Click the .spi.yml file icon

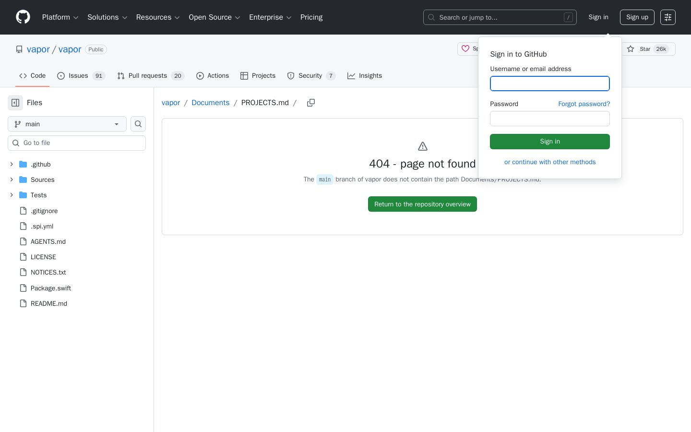[x=23, y=226]
